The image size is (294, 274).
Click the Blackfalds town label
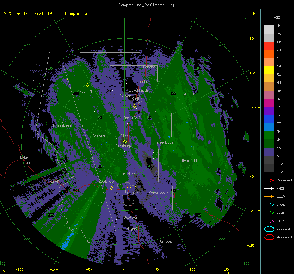[139, 90]
